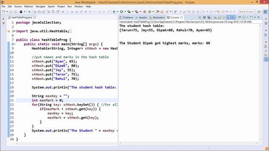The height and width of the screenshot is (151, 269).
Task: Open the New Java Class dropdown arrow
Action: click(153, 12)
